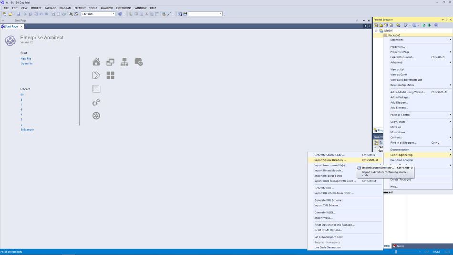Click the binoculars search icon in Project Browser
The height and width of the screenshot is (255, 453).
tap(398, 25)
